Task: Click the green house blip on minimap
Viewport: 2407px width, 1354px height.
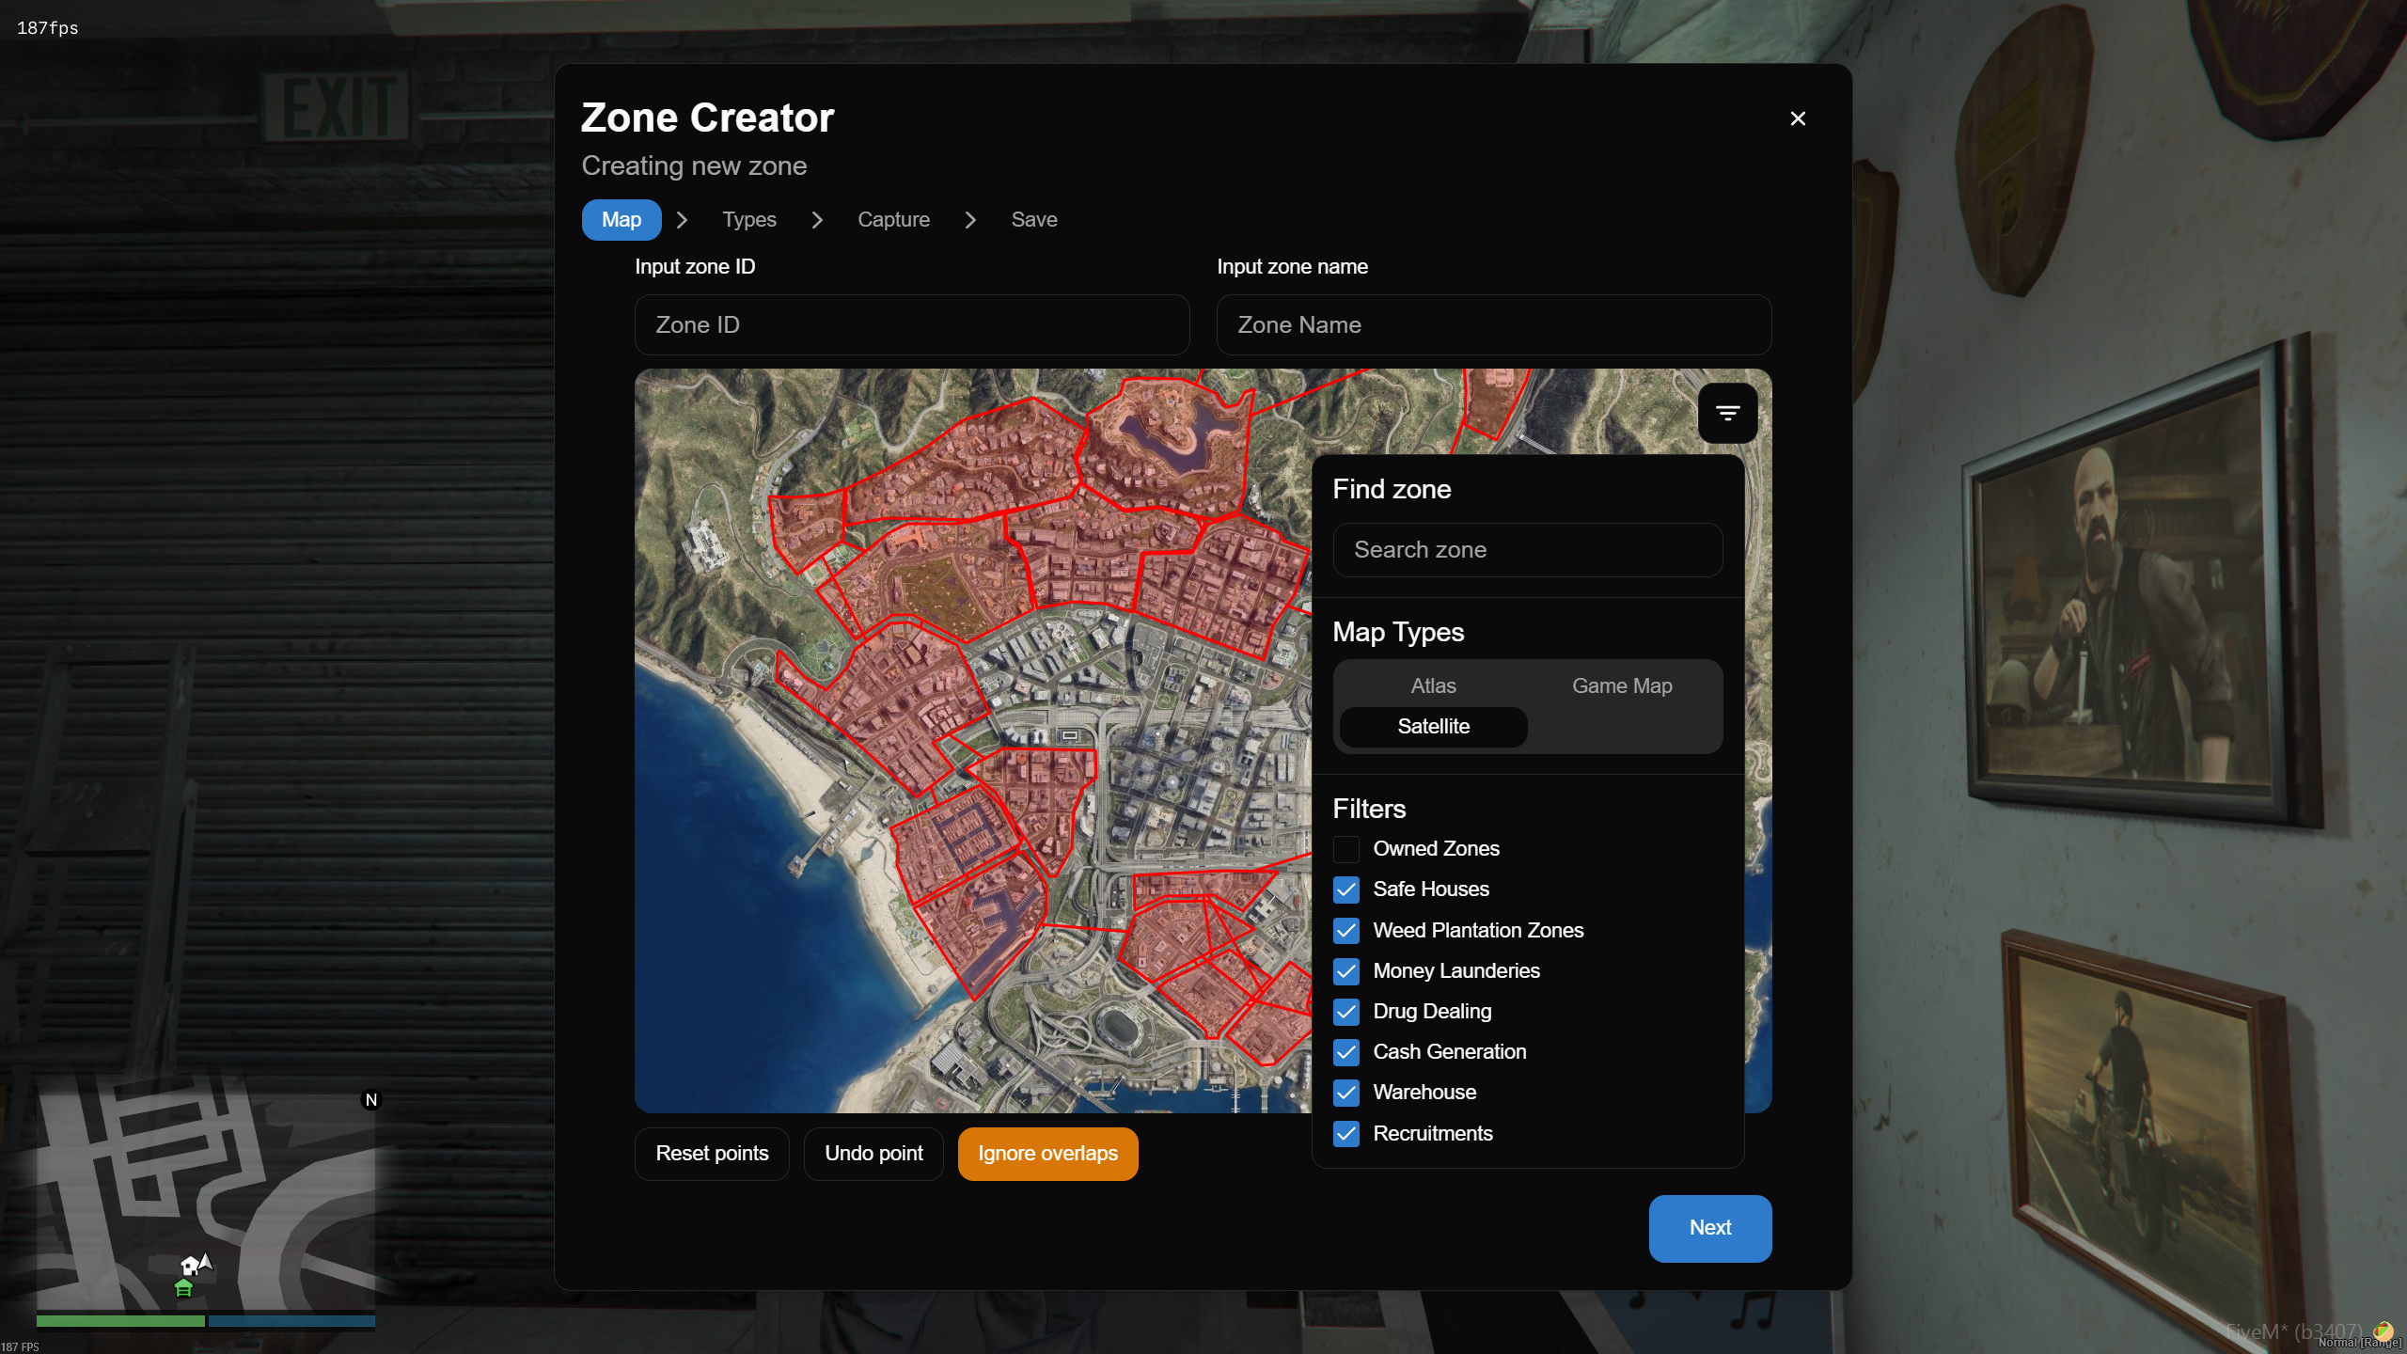Action: [x=183, y=1288]
